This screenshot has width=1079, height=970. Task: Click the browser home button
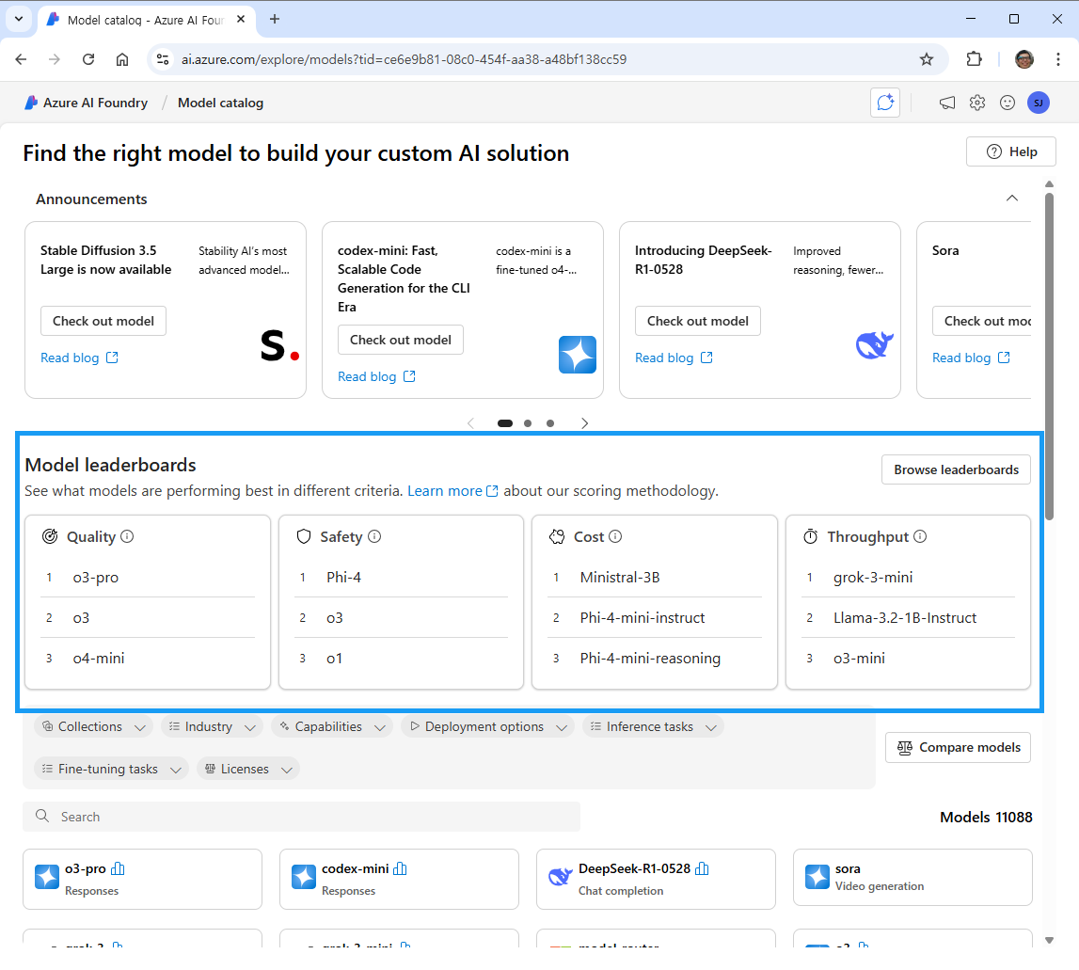pyautogui.click(x=121, y=59)
